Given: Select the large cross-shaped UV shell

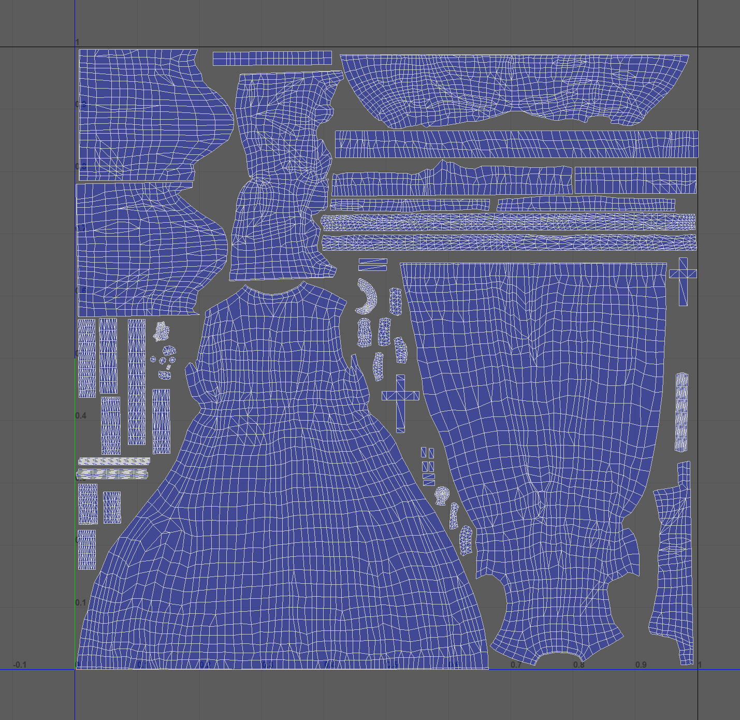Looking at the screenshot, I should pos(400,403).
